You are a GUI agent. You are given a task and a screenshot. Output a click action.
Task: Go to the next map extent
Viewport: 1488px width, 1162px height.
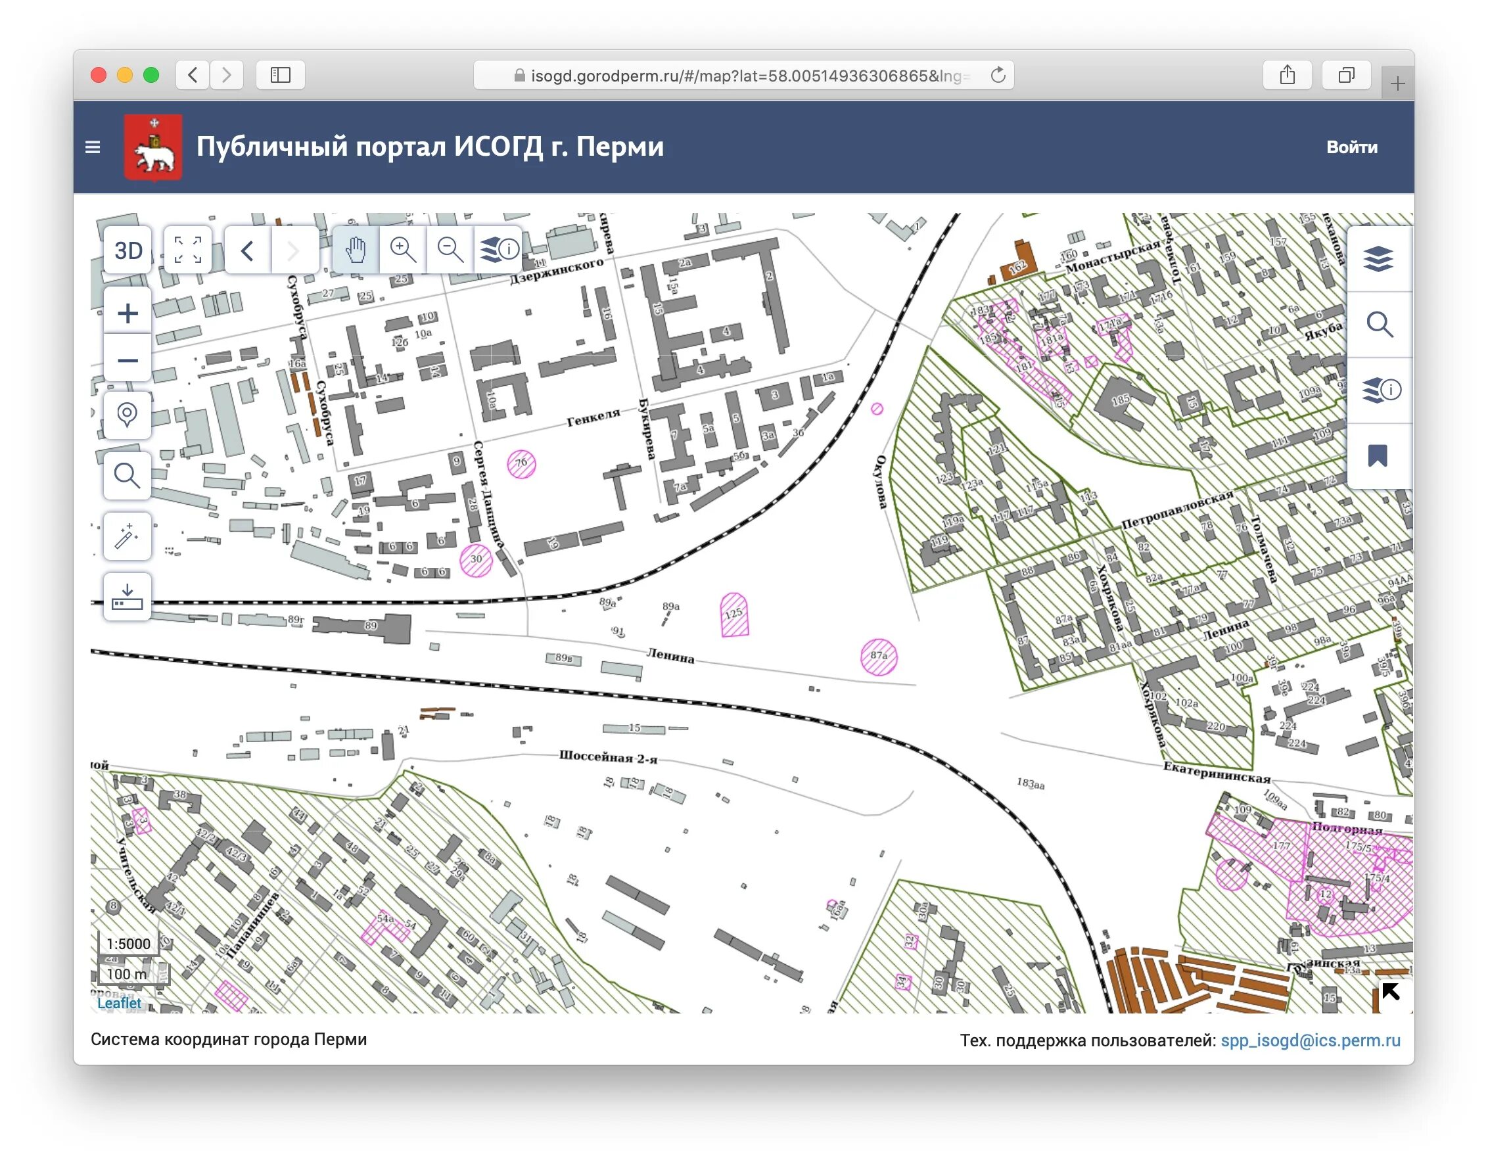[295, 250]
